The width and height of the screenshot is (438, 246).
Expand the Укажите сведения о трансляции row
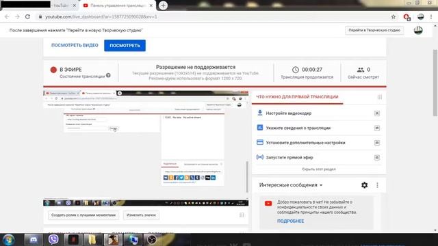click(x=377, y=128)
